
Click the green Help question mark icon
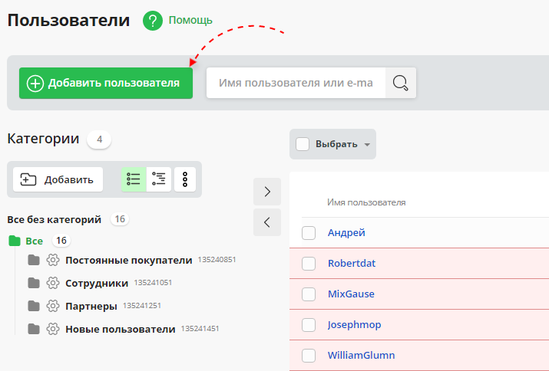tap(154, 21)
